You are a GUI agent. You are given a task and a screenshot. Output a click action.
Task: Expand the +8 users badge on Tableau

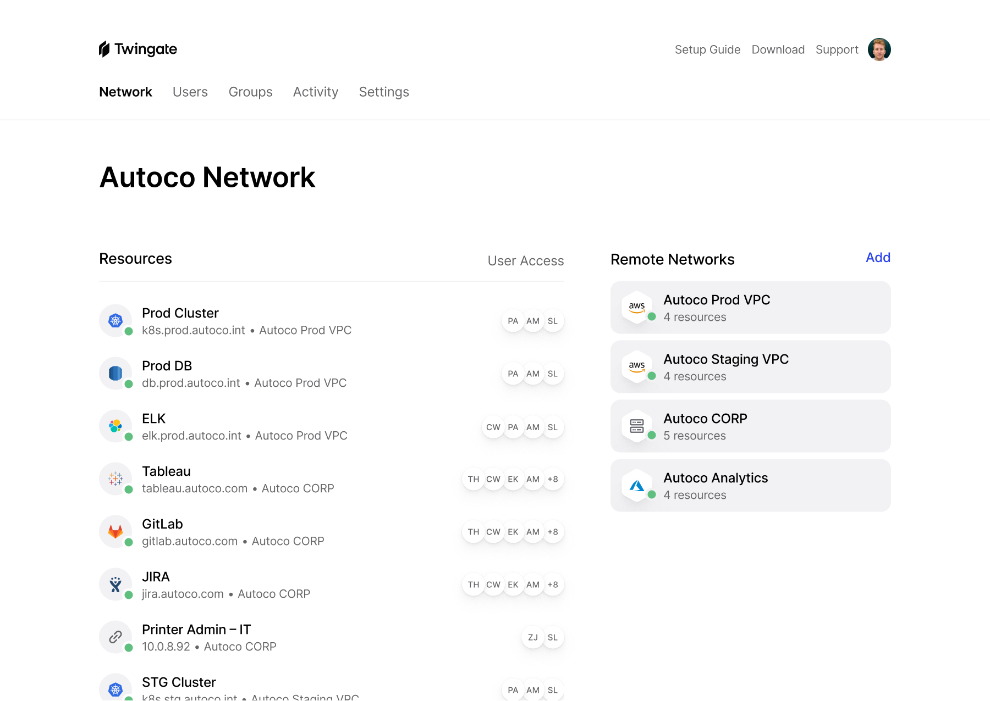click(553, 479)
